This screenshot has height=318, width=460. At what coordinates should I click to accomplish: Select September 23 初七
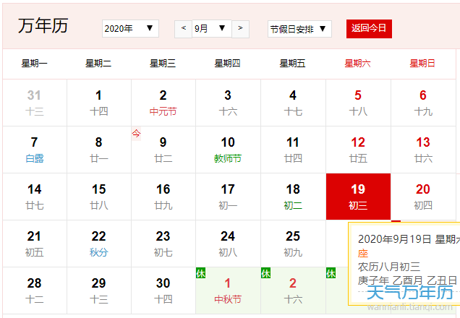tap(163, 244)
